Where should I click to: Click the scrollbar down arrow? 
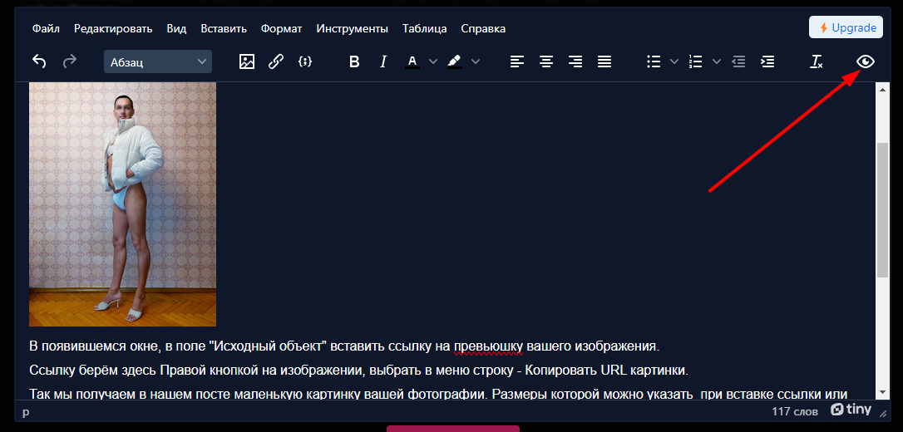881,392
